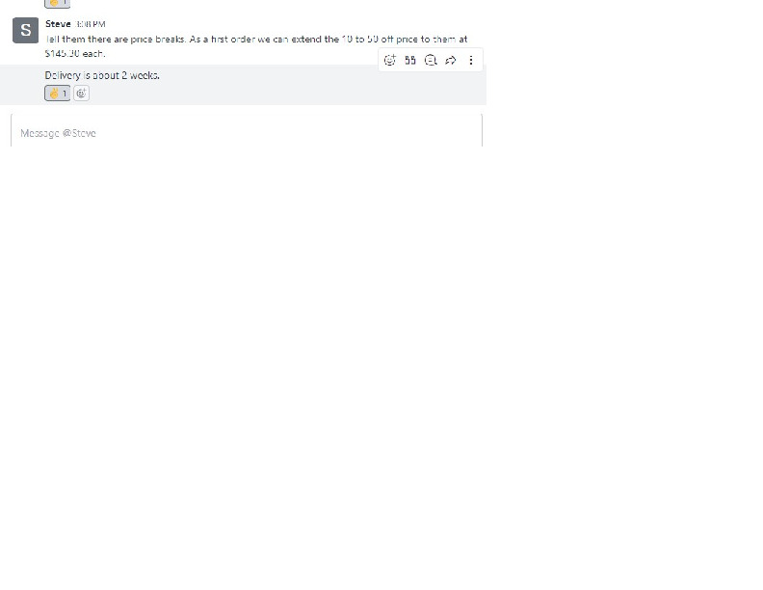Click the hand emoji inside the reaction pill
Screen dimensions: 763x590
coord(54,94)
